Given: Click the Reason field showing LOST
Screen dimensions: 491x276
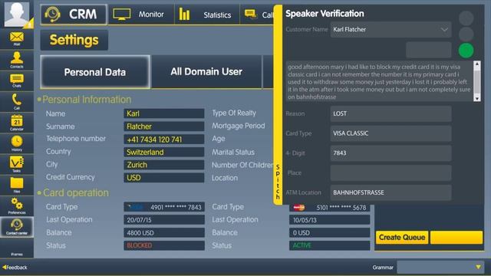Looking at the screenshot, I should pyautogui.click(x=390, y=113).
